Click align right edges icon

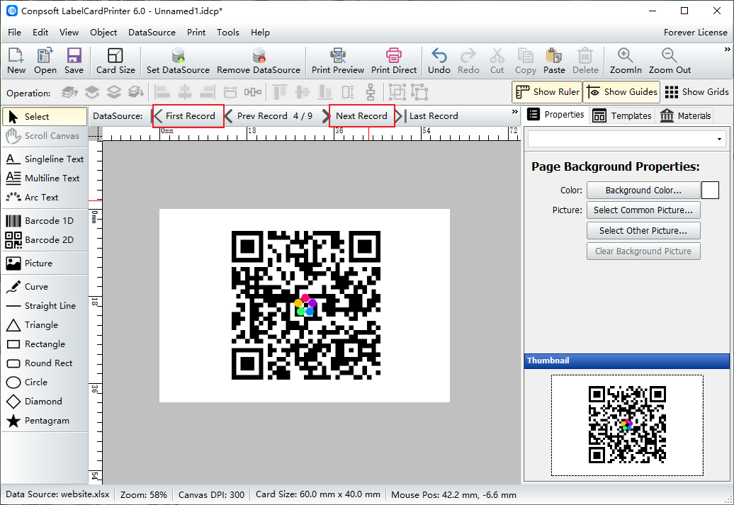pyautogui.click(x=208, y=92)
